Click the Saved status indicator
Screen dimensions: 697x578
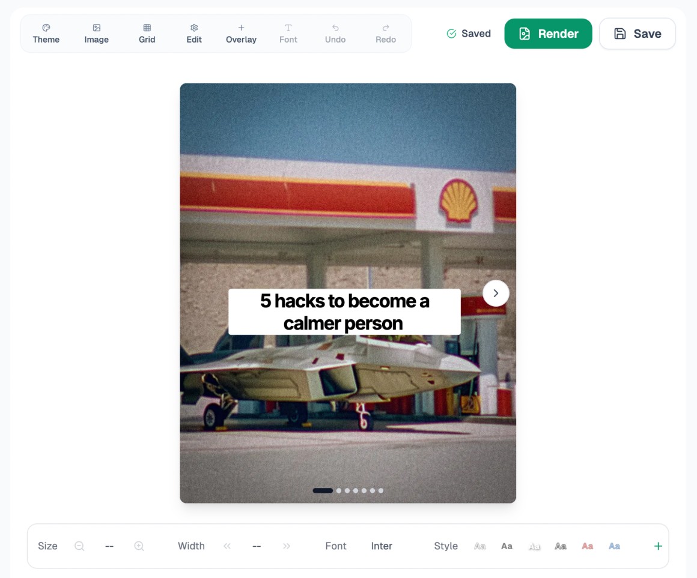(x=469, y=34)
